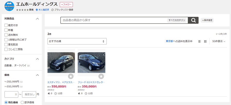The height and width of the screenshot is (105, 231).
Task: Collapse the 対象商品 filter section
Action: pyautogui.click(x=37, y=19)
